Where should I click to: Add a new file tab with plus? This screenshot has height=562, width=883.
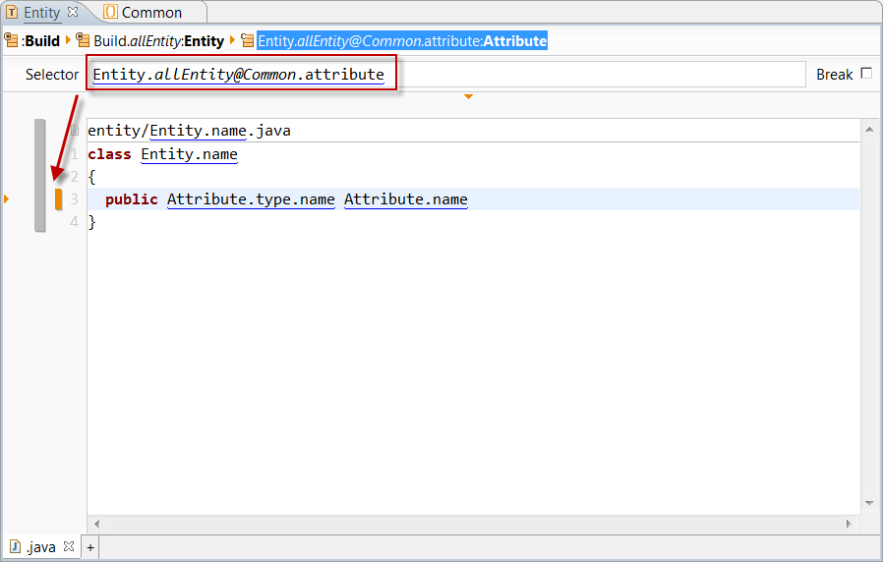click(x=90, y=547)
